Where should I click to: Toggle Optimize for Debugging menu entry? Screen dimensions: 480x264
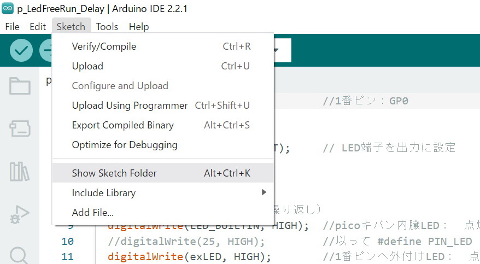(163, 145)
